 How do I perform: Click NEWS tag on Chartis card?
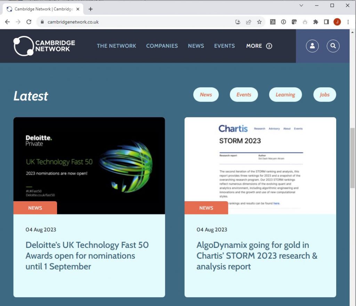pos(206,208)
